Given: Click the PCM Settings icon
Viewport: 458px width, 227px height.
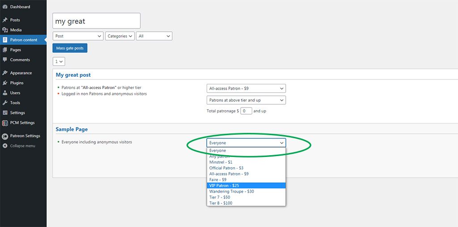Looking at the screenshot, I should (x=4, y=123).
